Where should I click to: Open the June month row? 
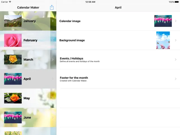pyautogui.click(x=28, y=117)
